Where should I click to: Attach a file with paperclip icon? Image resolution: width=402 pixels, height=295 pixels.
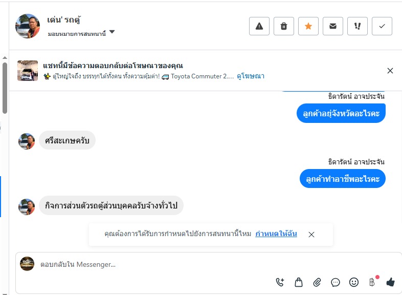pyautogui.click(x=317, y=282)
